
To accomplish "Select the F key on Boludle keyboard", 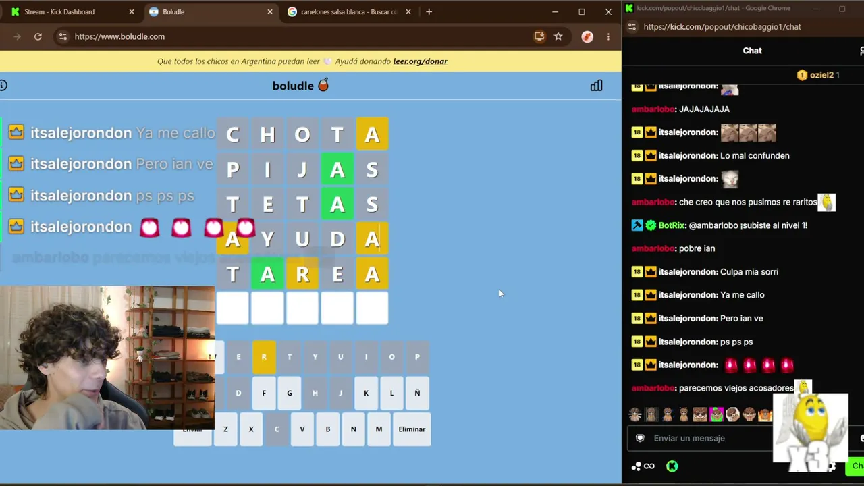I will coord(264,393).
